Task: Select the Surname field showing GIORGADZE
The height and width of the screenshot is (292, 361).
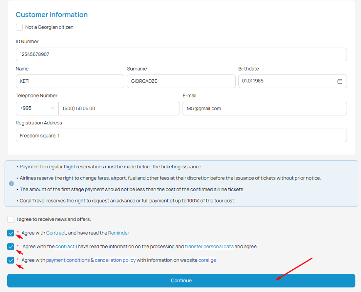Action: pyautogui.click(x=181, y=81)
